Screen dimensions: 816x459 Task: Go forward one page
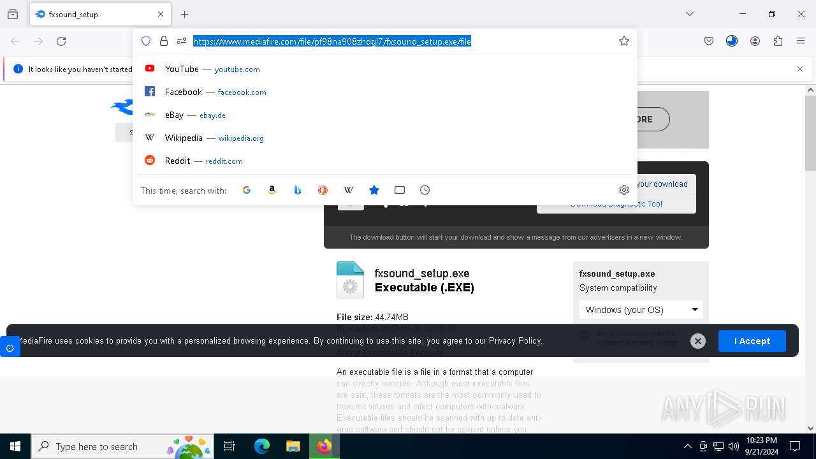(38, 41)
